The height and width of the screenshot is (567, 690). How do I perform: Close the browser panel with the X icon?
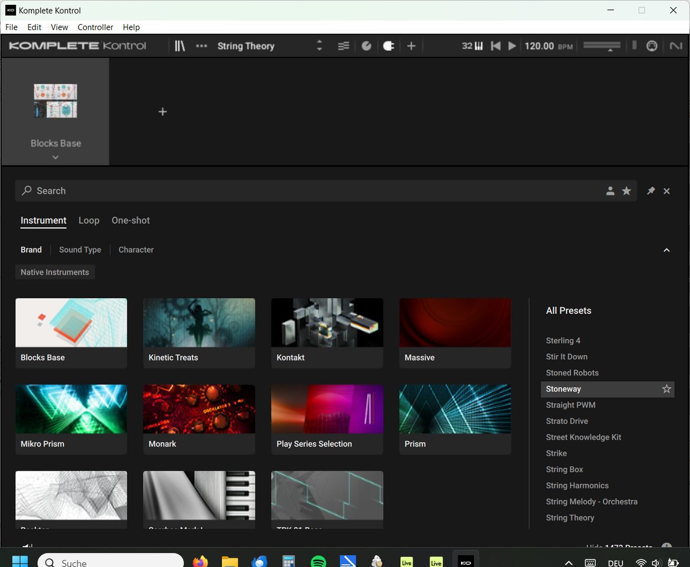(666, 191)
